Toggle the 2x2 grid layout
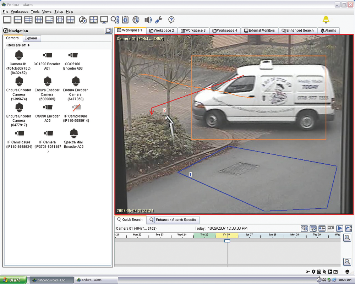This screenshot has width=355, height=284. pyautogui.click(x=18, y=20)
